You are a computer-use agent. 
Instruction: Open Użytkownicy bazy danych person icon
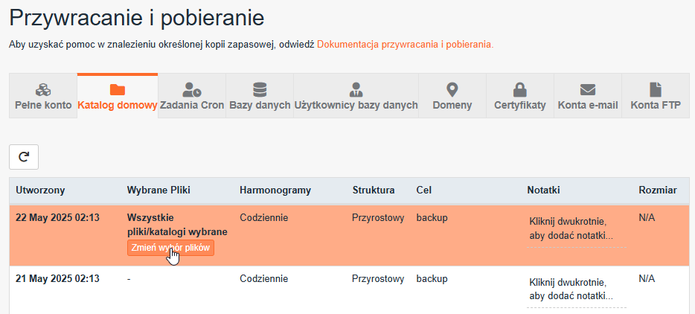tap(356, 90)
